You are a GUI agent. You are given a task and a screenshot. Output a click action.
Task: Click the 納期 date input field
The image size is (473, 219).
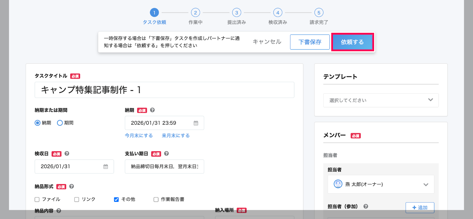point(164,123)
